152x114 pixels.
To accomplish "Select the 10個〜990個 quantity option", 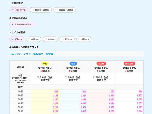I will click(x=19, y=10).
